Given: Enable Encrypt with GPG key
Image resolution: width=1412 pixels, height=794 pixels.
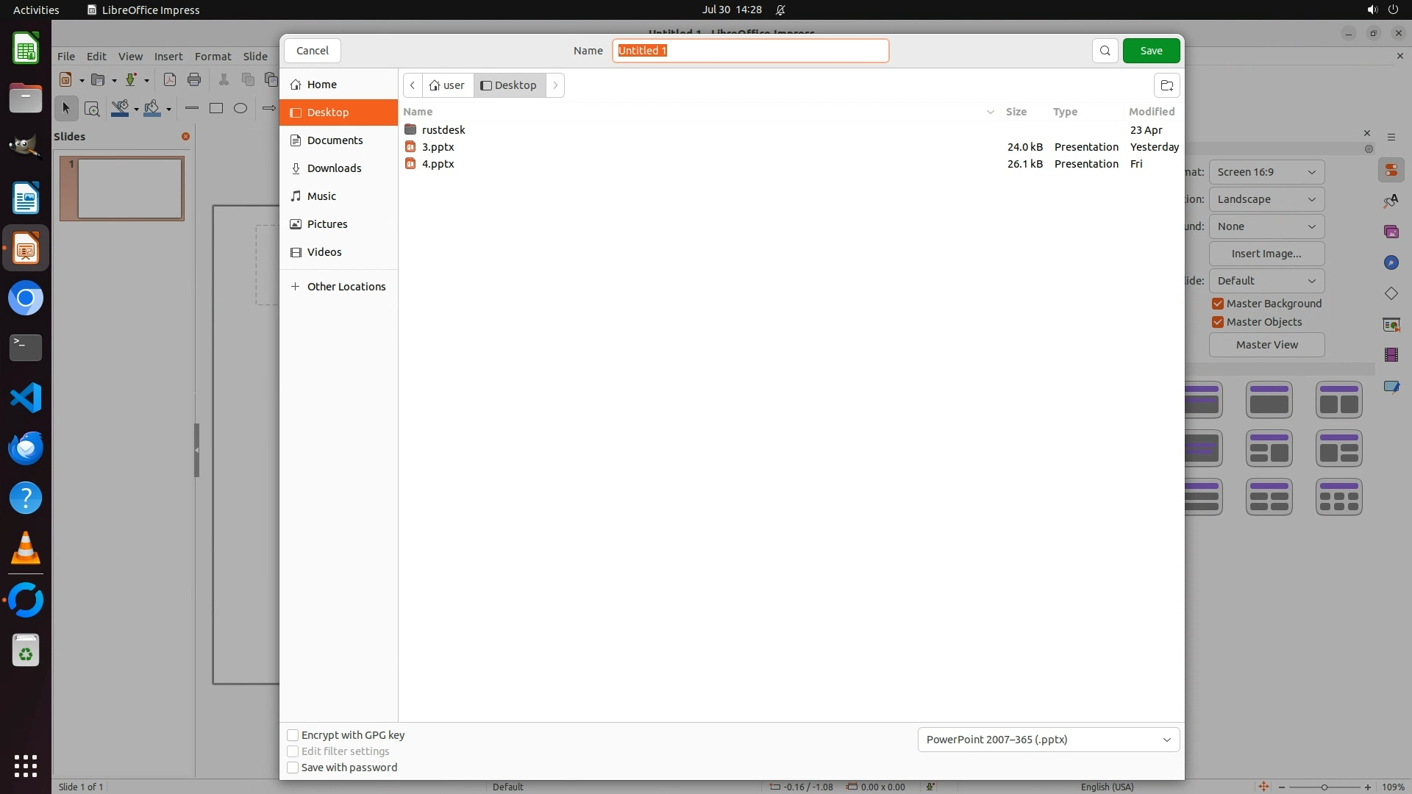Looking at the screenshot, I should coord(293,735).
